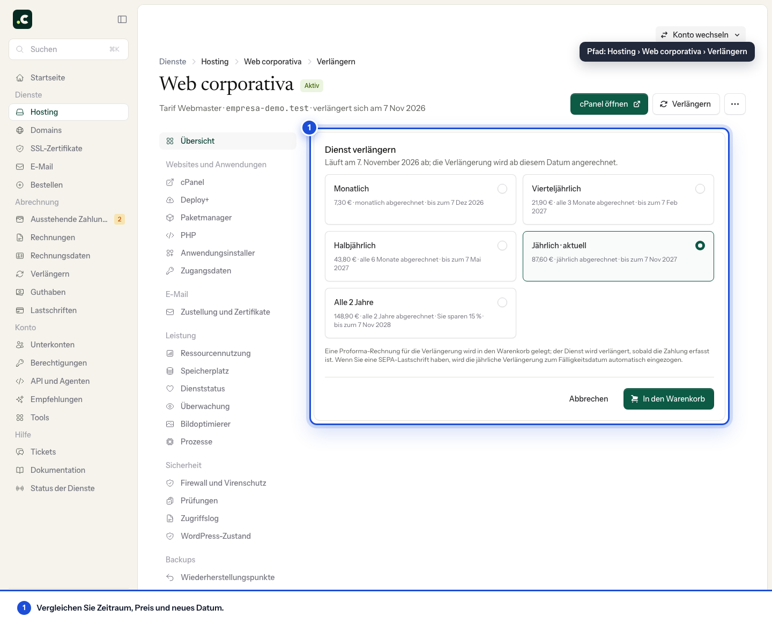
Task: Expand the Konto wechseln dropdown
Action: 700,35
